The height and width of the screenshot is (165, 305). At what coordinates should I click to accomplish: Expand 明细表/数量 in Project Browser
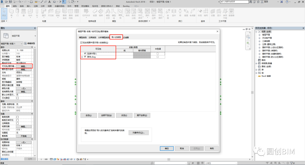click(256, 63)
